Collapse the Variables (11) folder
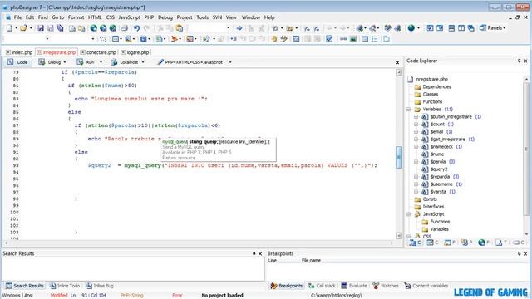 pos(408,109)
